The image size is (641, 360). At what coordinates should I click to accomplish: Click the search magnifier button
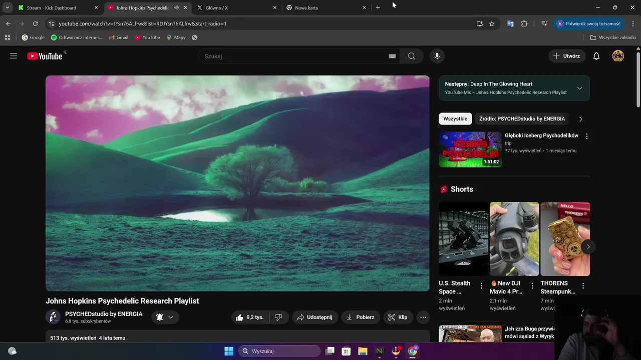[412, 56]
